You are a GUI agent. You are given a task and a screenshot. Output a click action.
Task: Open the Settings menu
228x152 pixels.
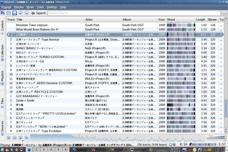pyautogui.click(x=52, y=7)
